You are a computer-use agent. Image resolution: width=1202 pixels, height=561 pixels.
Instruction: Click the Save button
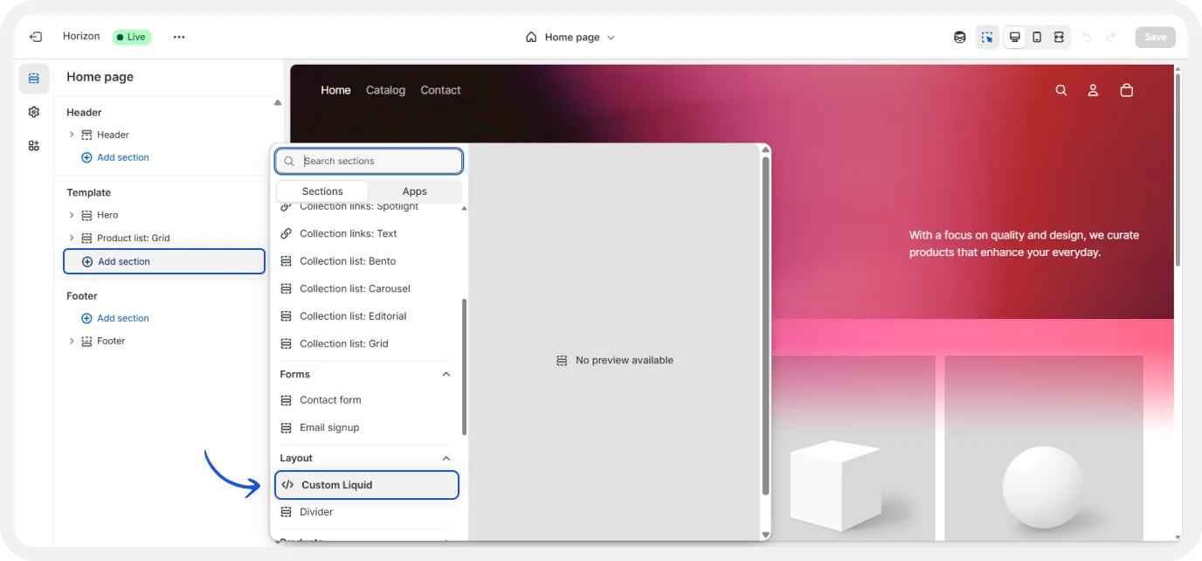pyautogui.click(x=1155, y=37)
